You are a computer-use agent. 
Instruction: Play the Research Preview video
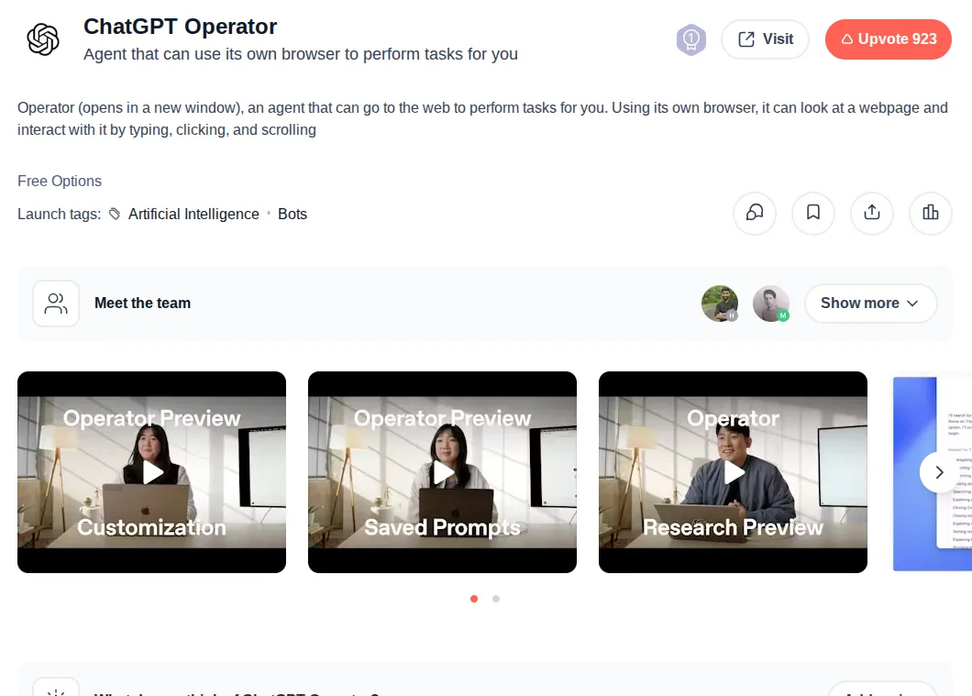[x=733, y=472]
